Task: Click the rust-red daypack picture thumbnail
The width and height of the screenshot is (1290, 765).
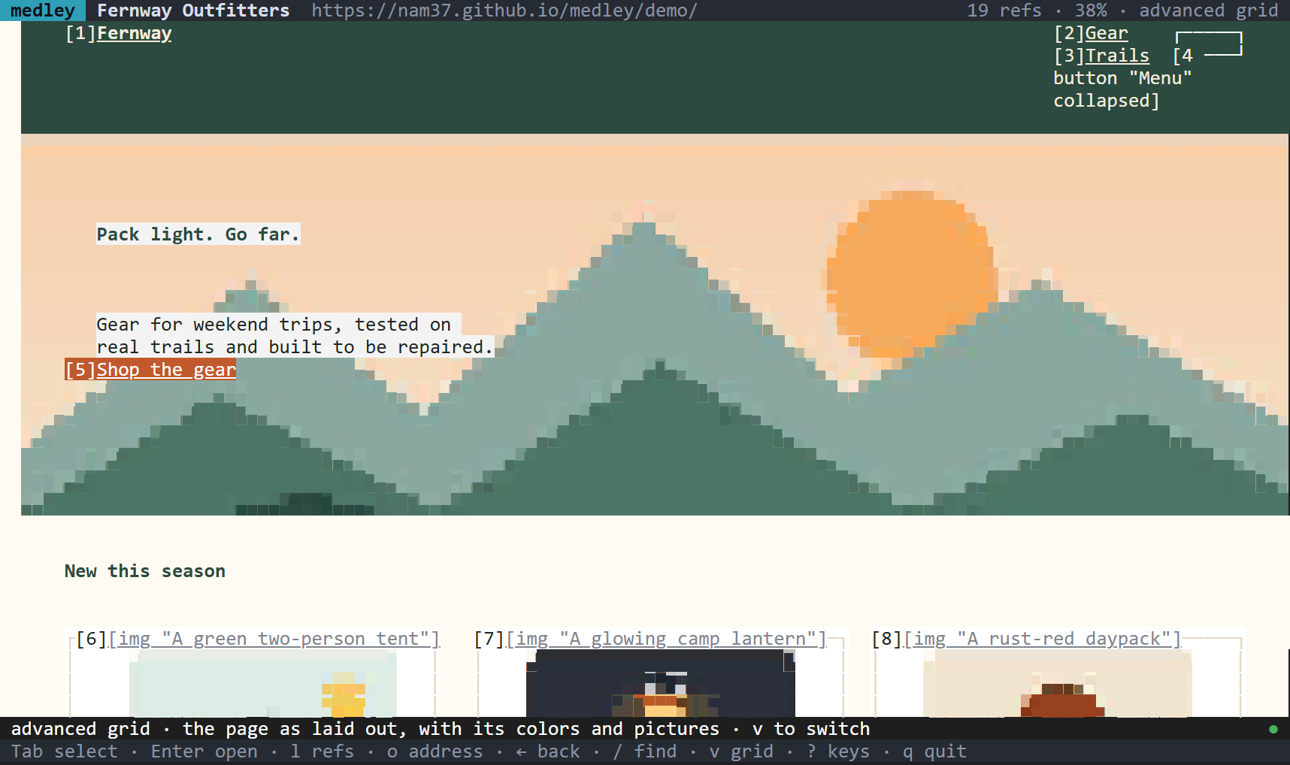Action: [x=1058, y=684]
